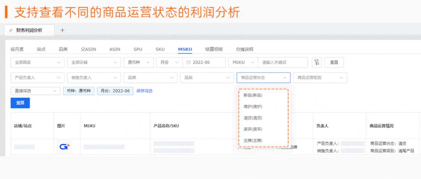The image size is (421, 179).
Task: Click the pin icon on 财务利润分析 tab
Action: coord(11,30)
